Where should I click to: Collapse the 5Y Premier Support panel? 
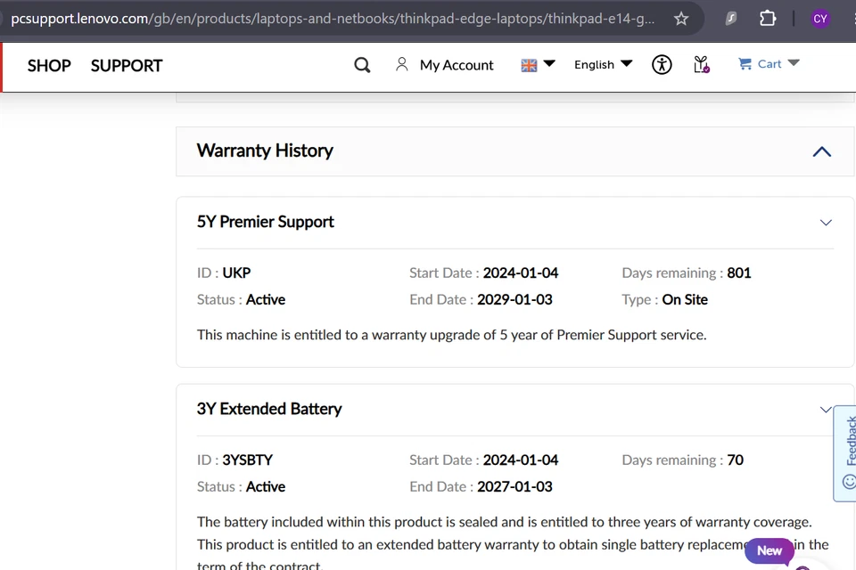(826, 223)
